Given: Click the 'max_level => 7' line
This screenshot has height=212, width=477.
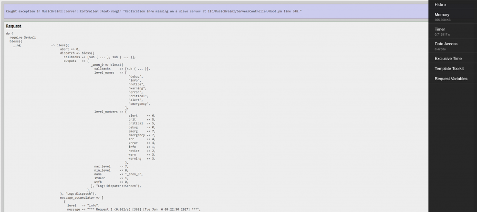Looking at the screenshot, I should [x=111, y=166].
